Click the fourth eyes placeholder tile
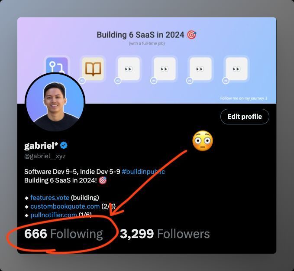 [x=165, y=69]
